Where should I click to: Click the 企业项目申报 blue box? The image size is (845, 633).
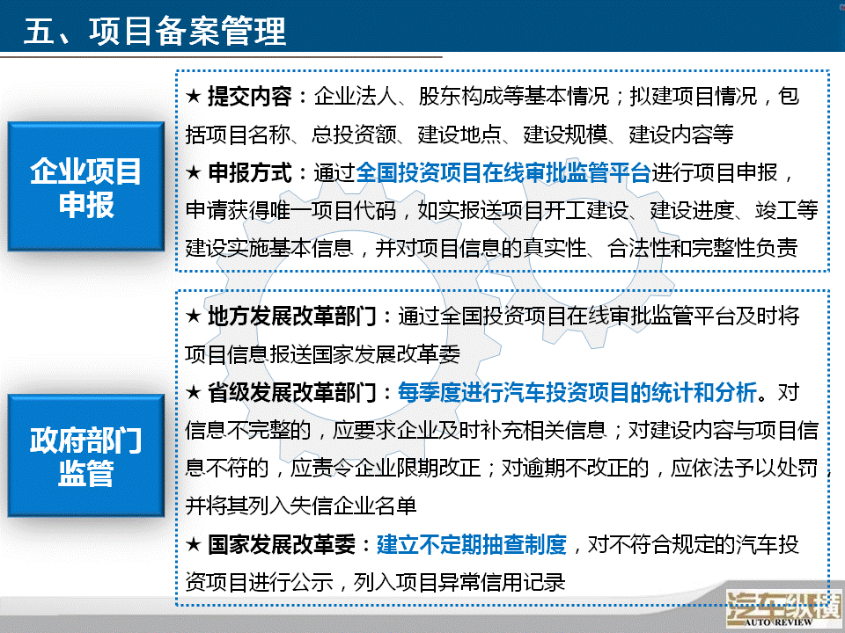(x=85, y=186)
